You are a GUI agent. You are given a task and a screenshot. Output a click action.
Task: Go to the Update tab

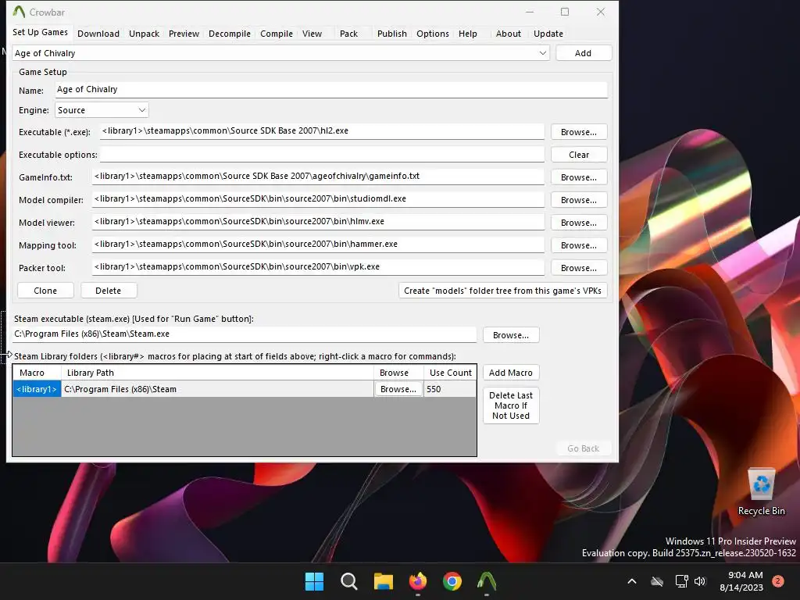(x=548, y=34)
